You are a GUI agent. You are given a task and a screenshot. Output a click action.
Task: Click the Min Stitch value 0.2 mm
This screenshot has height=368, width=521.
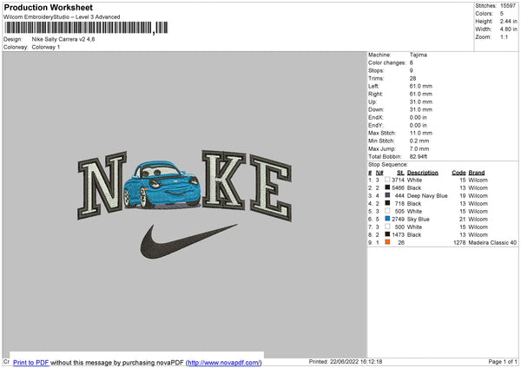(419, 141)
